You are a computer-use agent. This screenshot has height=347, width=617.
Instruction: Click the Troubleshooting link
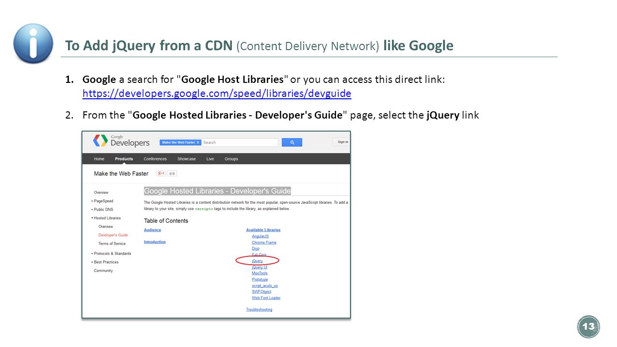pos(259,309)
